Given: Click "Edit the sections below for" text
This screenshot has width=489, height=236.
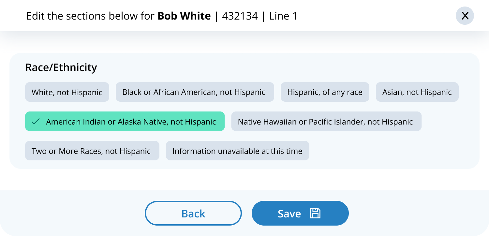Looking at the screenshot, I should pyautogui.click(x=90, y=16).
